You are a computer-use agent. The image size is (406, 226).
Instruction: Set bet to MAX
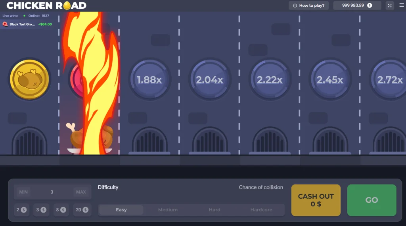click(81, 192)
